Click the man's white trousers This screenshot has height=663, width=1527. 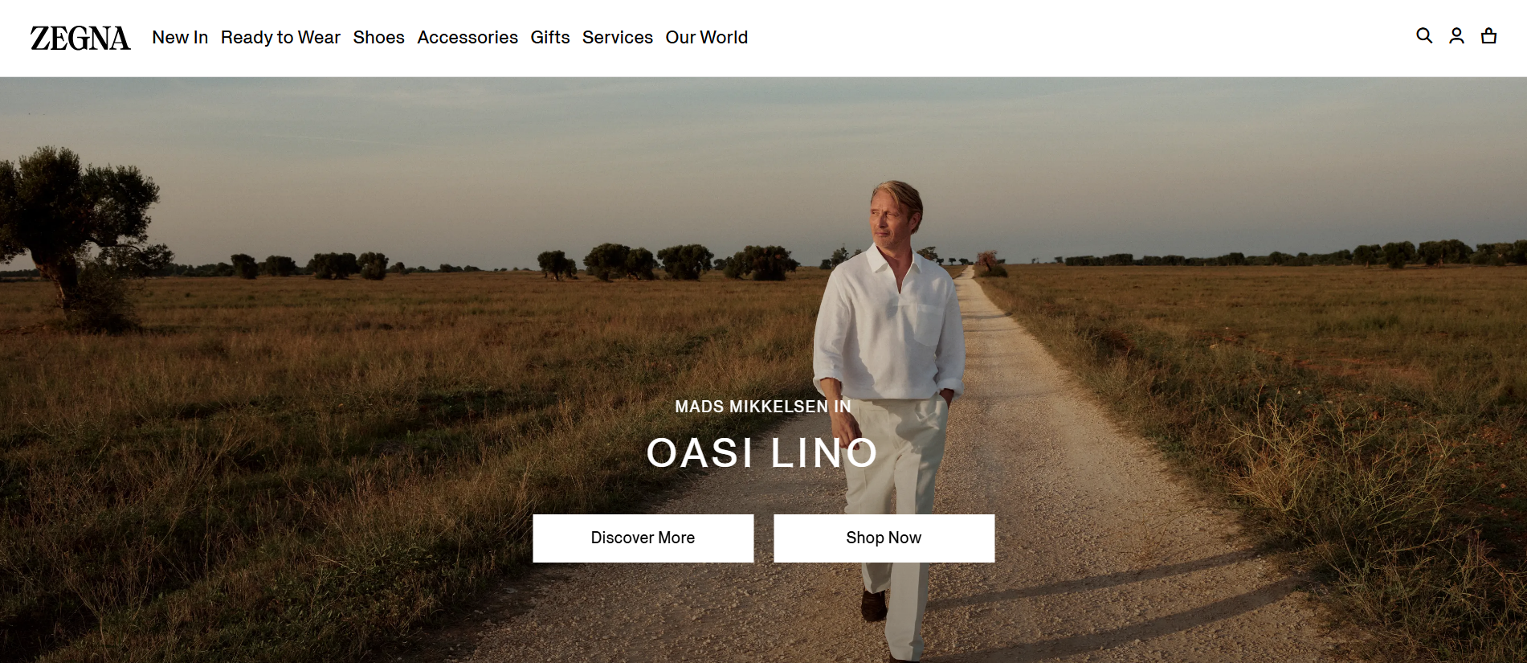tap(900, 514)
